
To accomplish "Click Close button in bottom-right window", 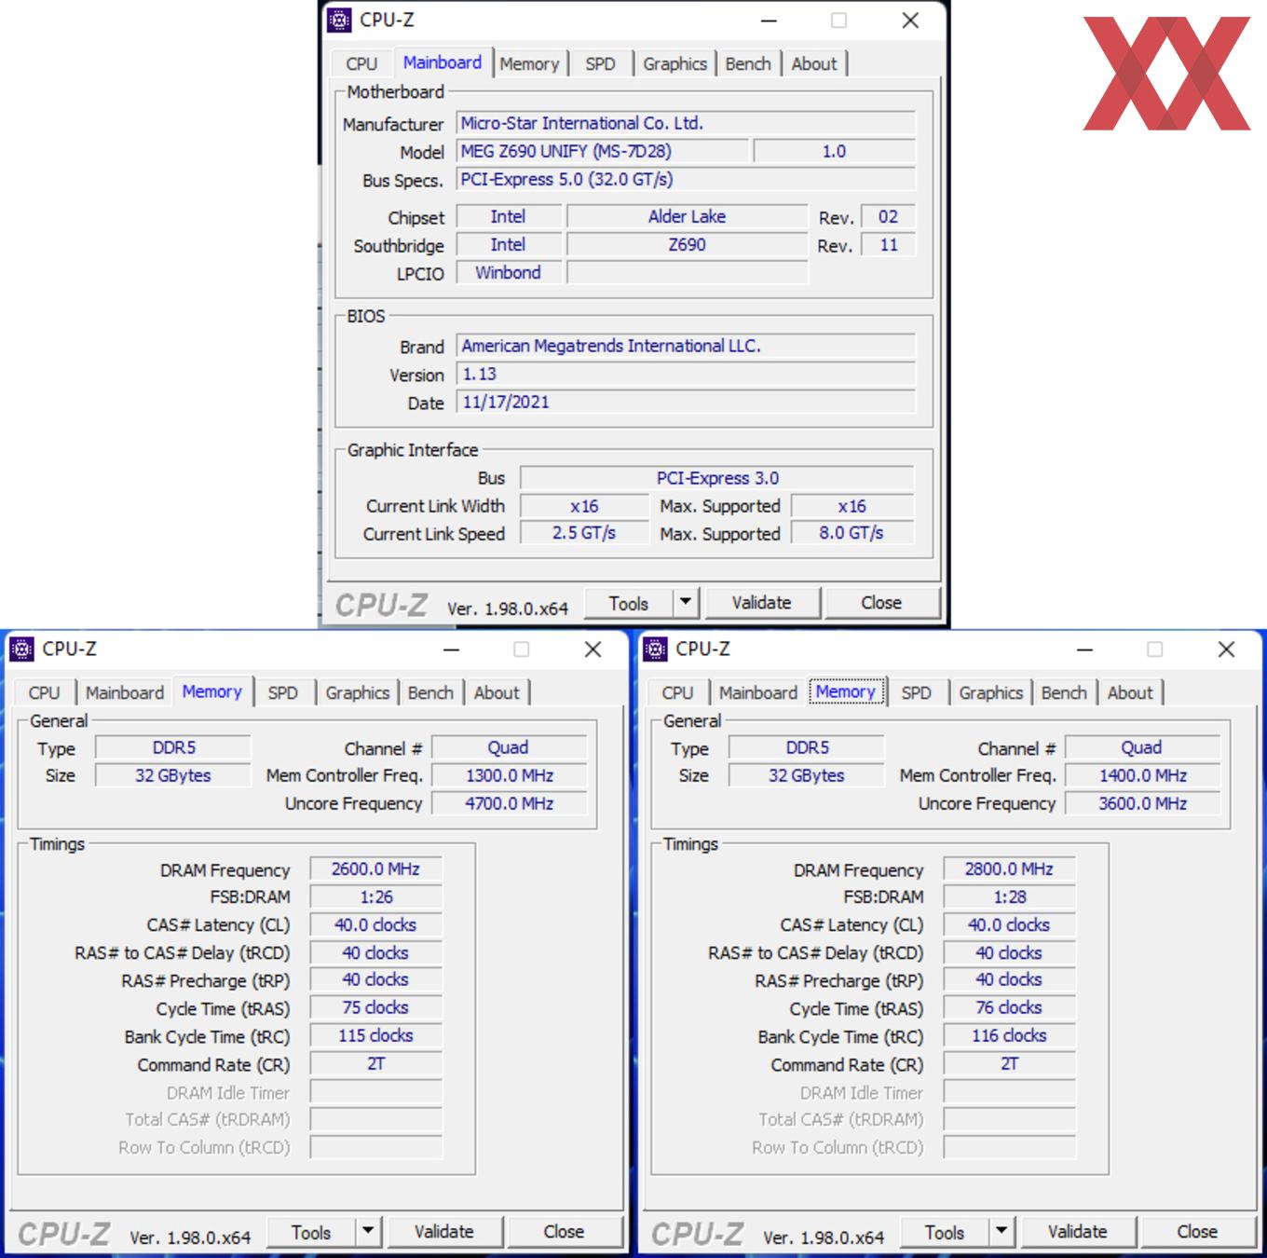I will point(1197,1232).
